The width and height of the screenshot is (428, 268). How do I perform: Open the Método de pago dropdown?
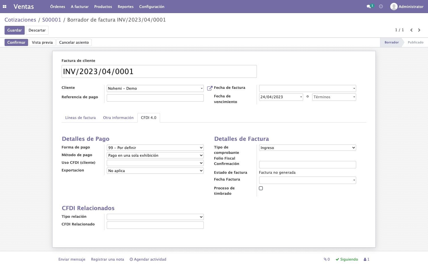tap(155, 155)
